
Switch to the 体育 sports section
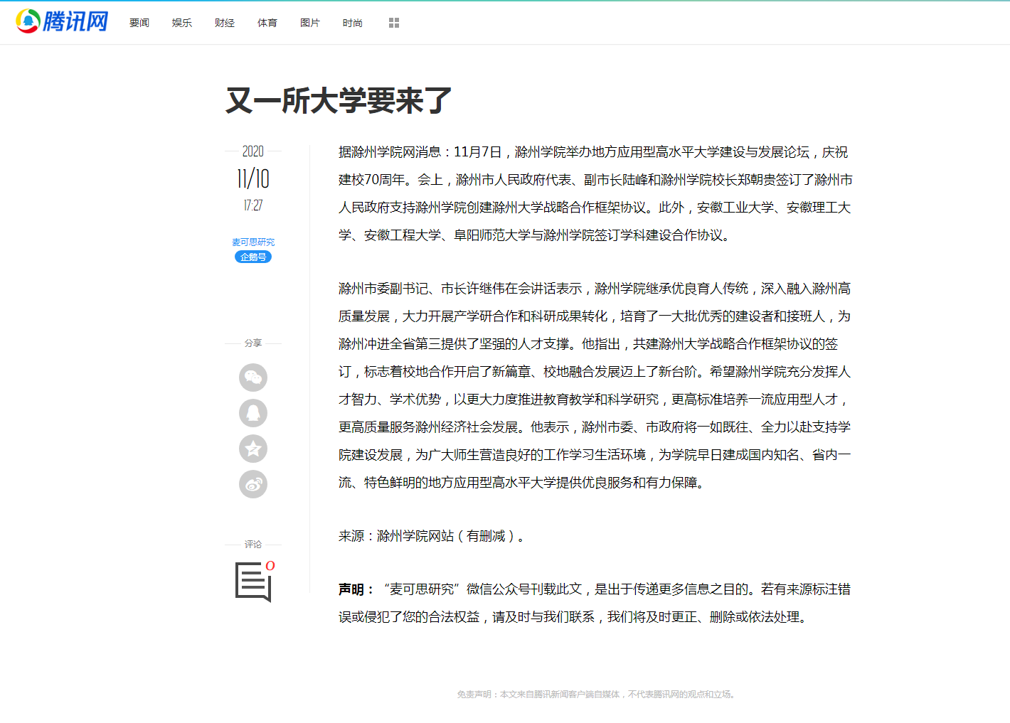click(267, 23)
